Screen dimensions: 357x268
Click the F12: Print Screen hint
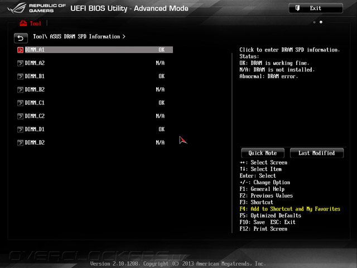[263, 229]
